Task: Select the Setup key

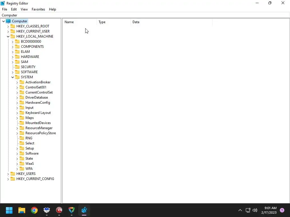Action: [x=29, y=148]
